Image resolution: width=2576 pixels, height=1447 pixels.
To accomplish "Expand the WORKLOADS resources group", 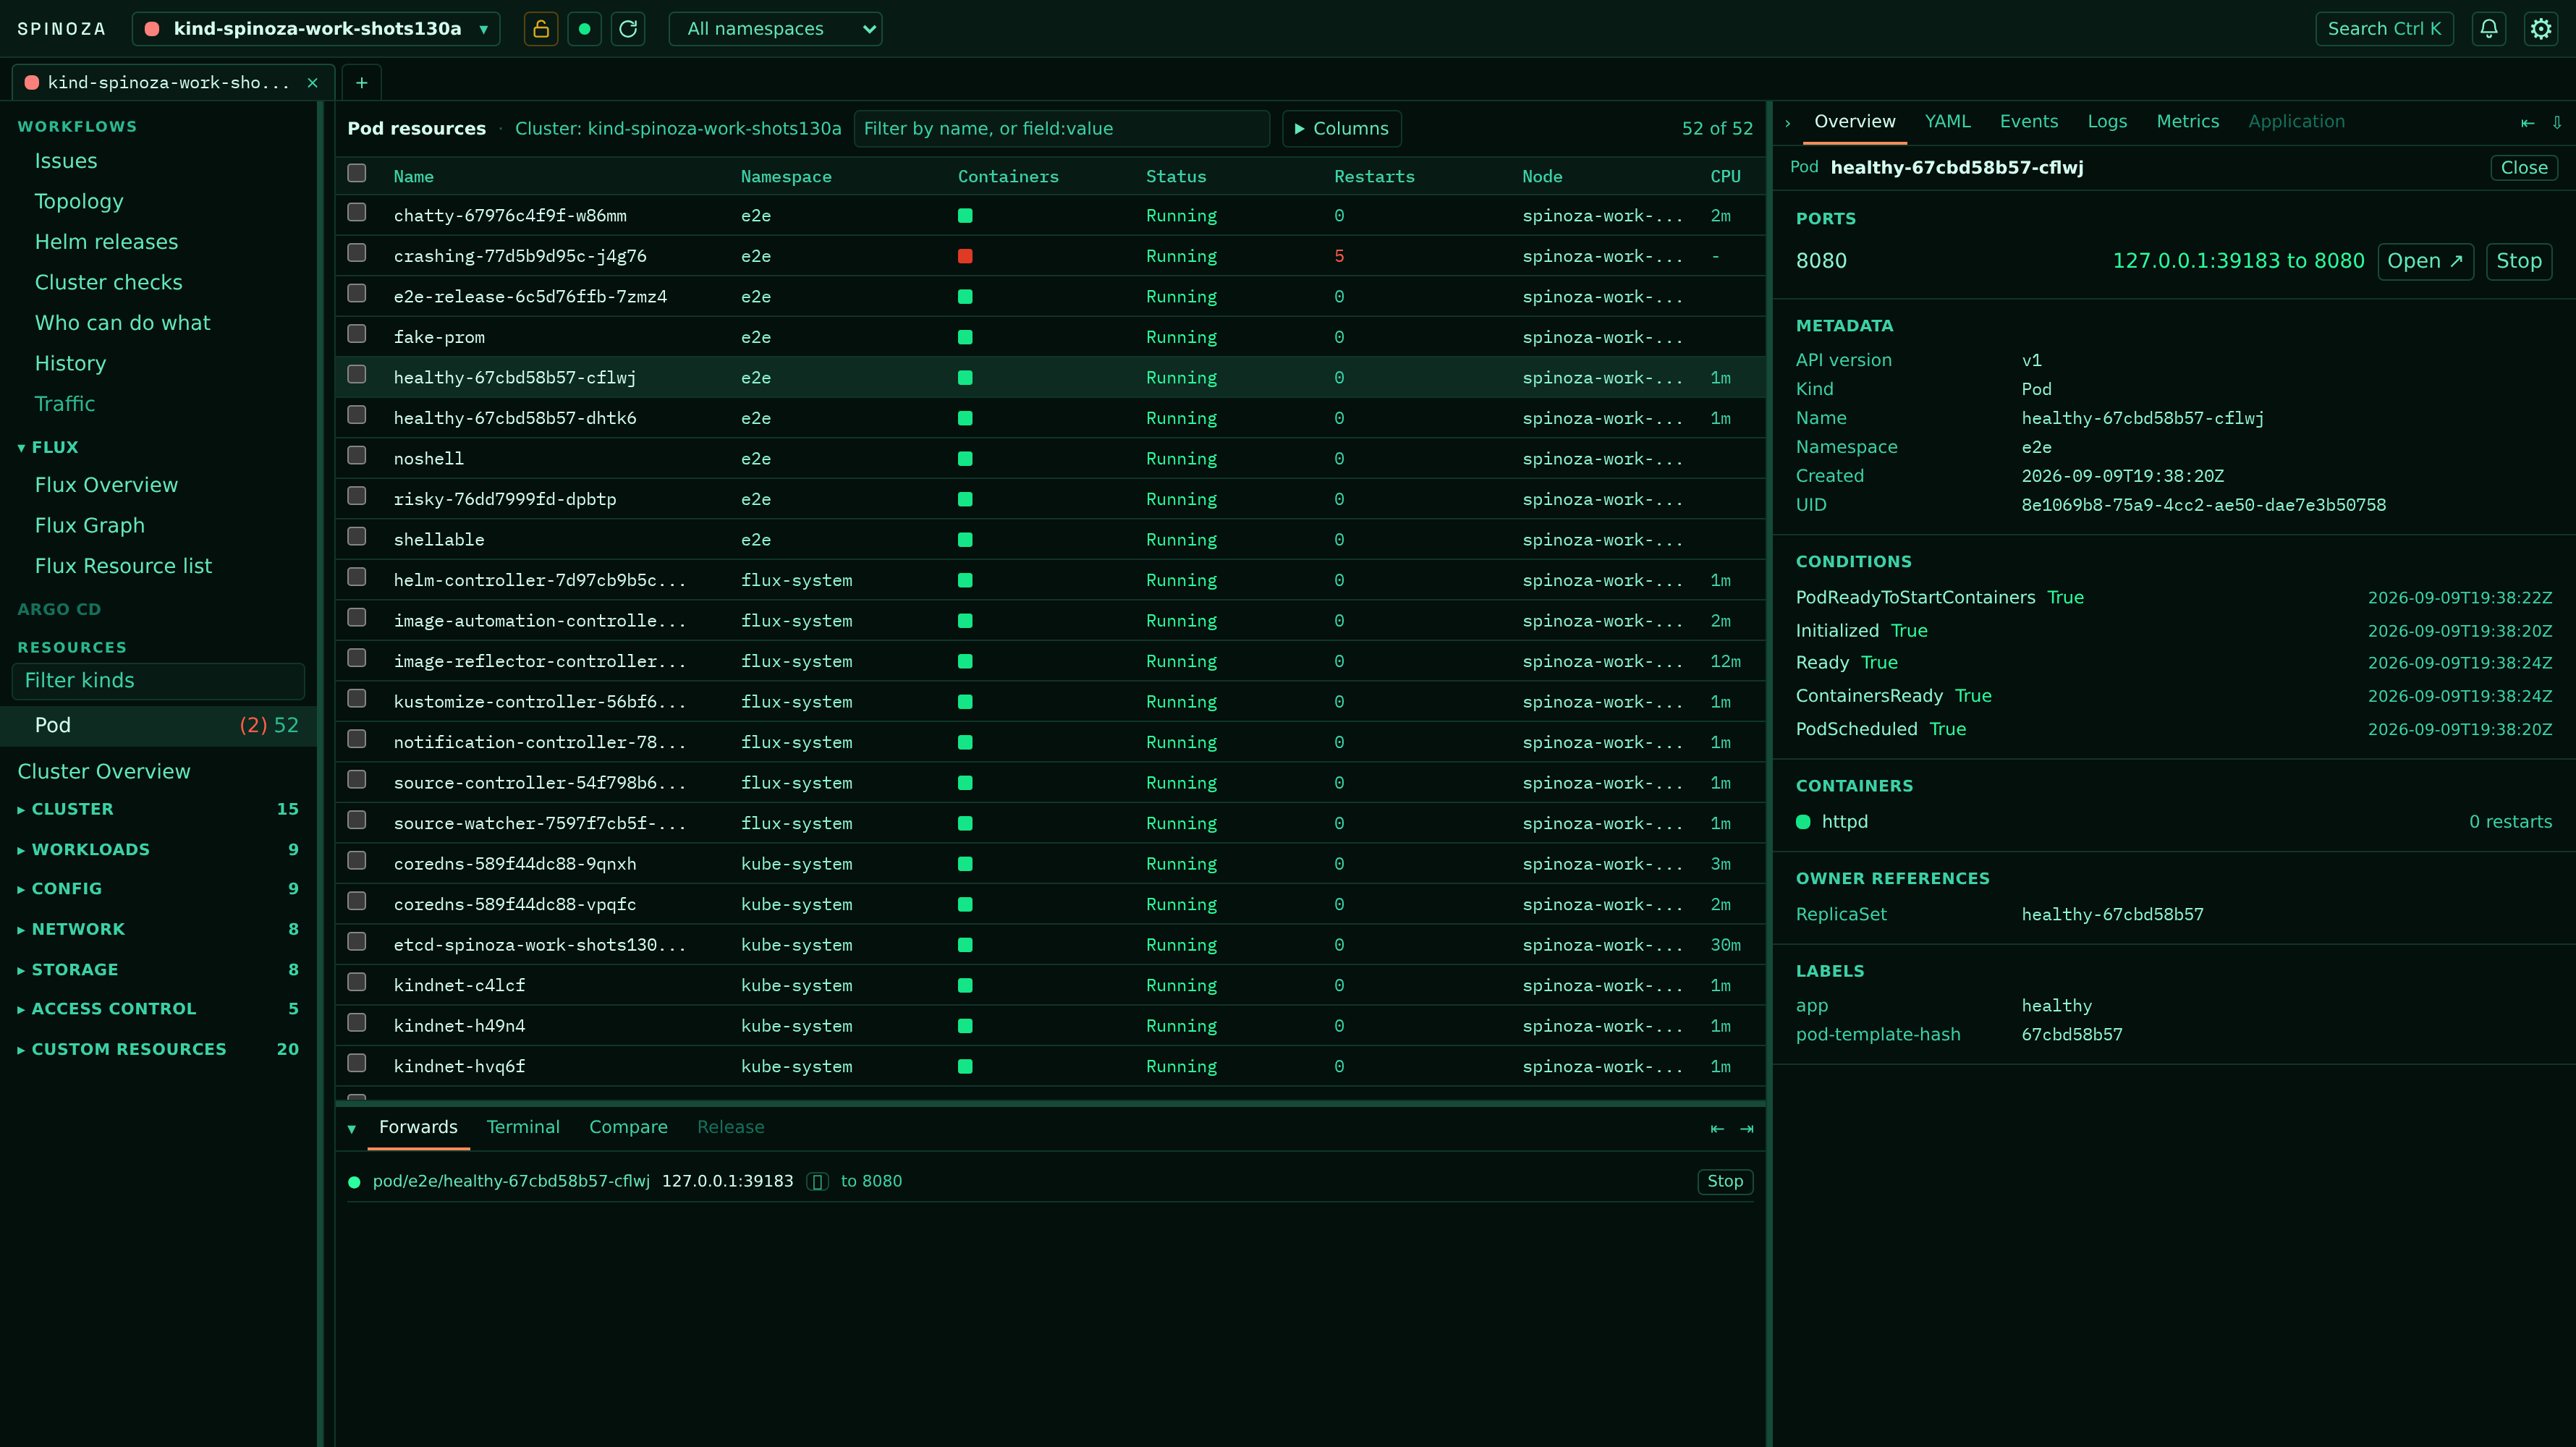I will click(x=158, y=849).
